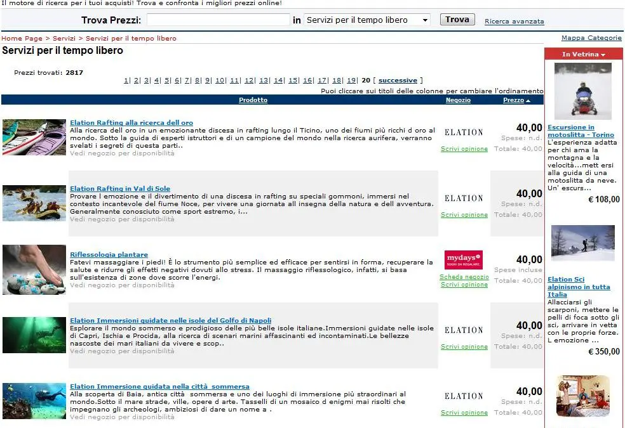Screen dimensions: 625x428
Task: Open the ski mountaineering showcase image
Action: 582,243
